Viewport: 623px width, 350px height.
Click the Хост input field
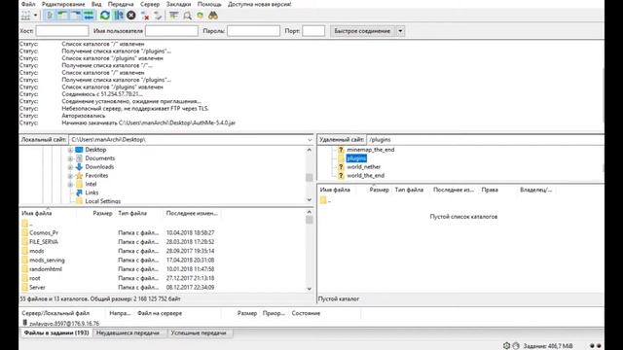62,31
